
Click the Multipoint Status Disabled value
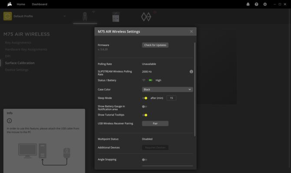(147, 139)
